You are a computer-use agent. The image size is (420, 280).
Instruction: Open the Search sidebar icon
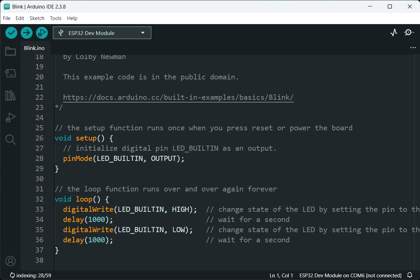click(x=11, y=139)
